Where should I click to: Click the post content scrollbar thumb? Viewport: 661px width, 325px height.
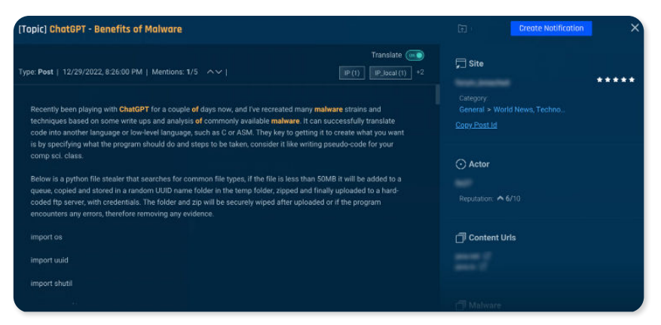point(437,95)
